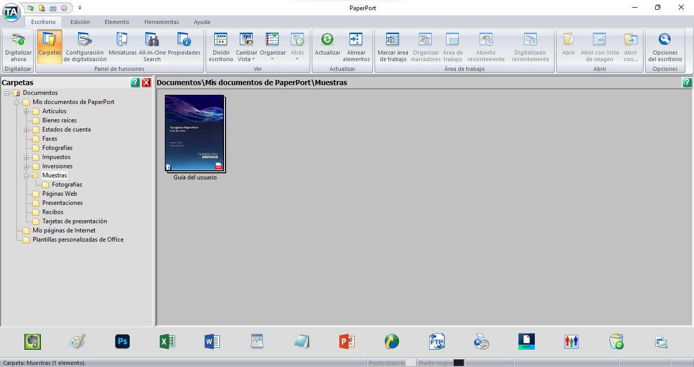The height and width of the screenshot is (367, 694).
Task: Select the Guía del usuario thumbnail
Action: click(x=194, y=134)
